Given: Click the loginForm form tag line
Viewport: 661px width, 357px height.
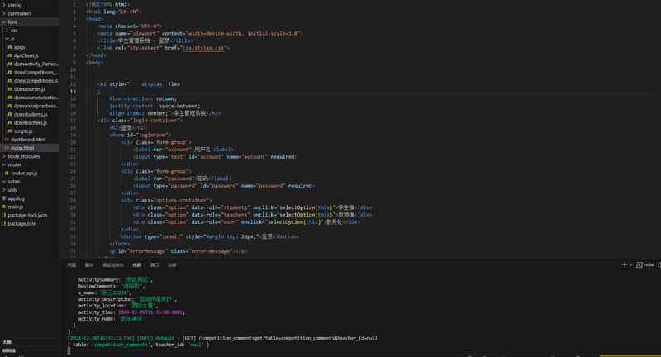Looking at the screenshot, I should (140, 135).
